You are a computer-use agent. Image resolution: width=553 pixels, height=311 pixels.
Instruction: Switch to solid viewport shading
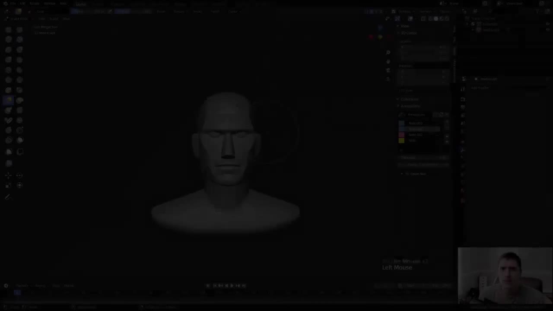pyautogui.click(x=435, y=19)
